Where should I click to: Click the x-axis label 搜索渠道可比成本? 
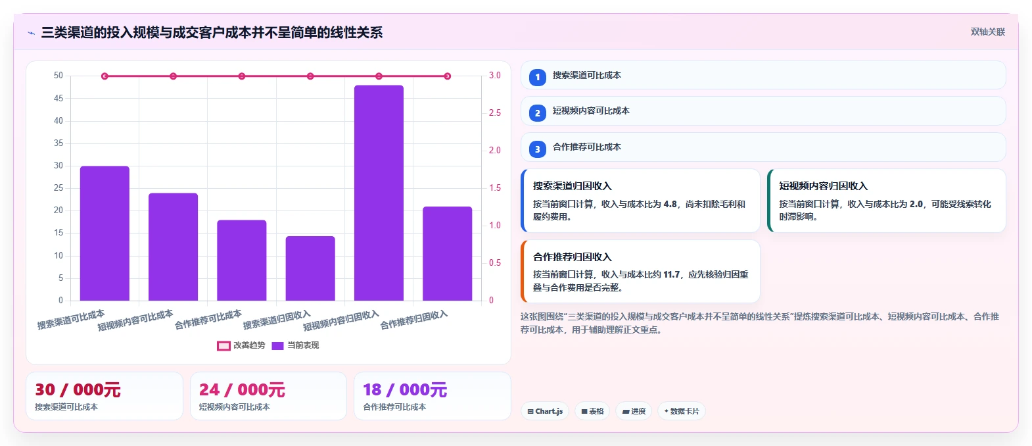coord(71,320)
